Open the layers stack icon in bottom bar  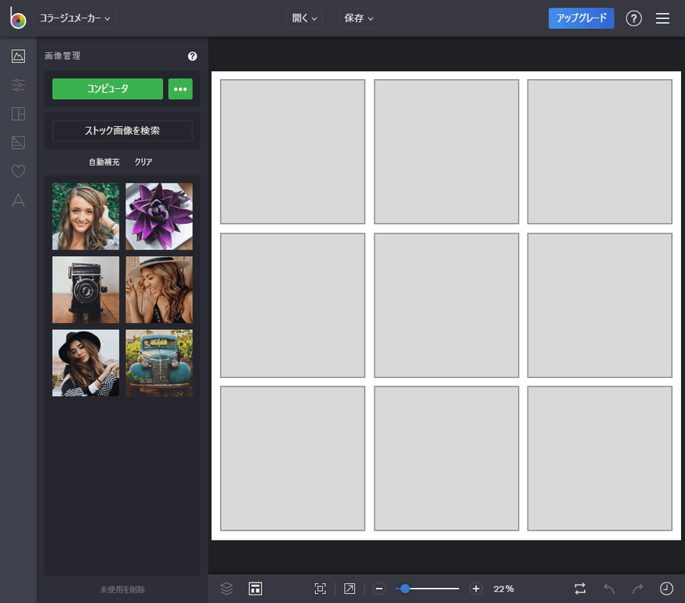click(226, 589)
